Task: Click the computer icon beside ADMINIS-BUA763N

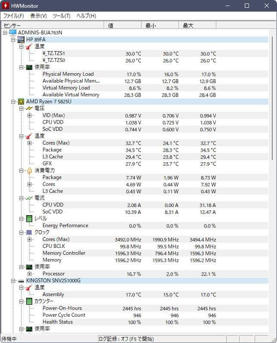Action: [x=13, y=33]
